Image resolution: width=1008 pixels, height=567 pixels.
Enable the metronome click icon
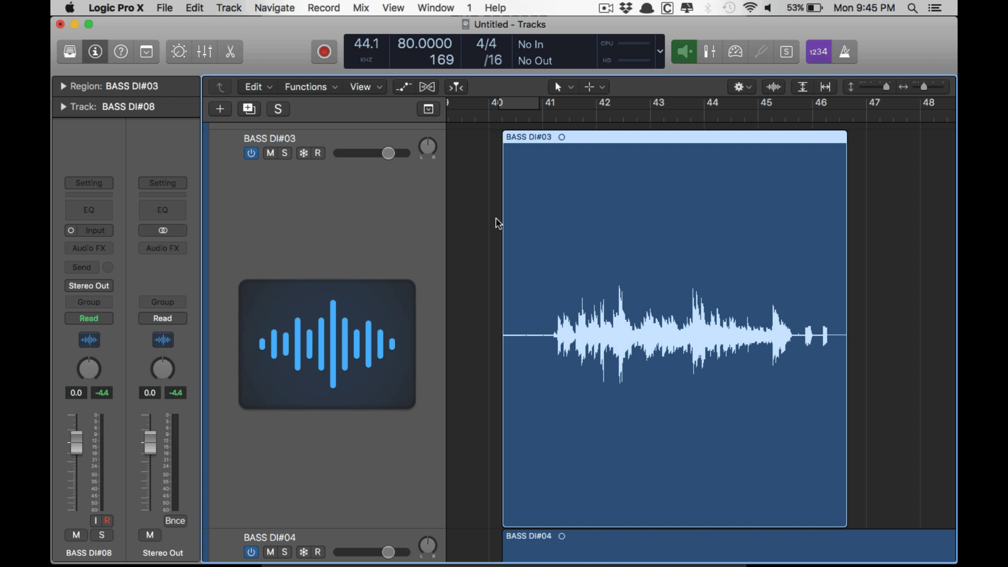(x=844, y=51)
